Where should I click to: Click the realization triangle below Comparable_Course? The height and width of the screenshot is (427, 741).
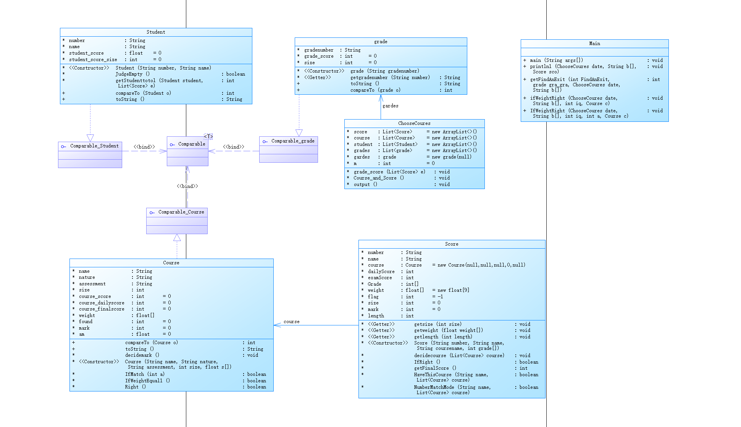pyautogui.click(x=177, y=238)
